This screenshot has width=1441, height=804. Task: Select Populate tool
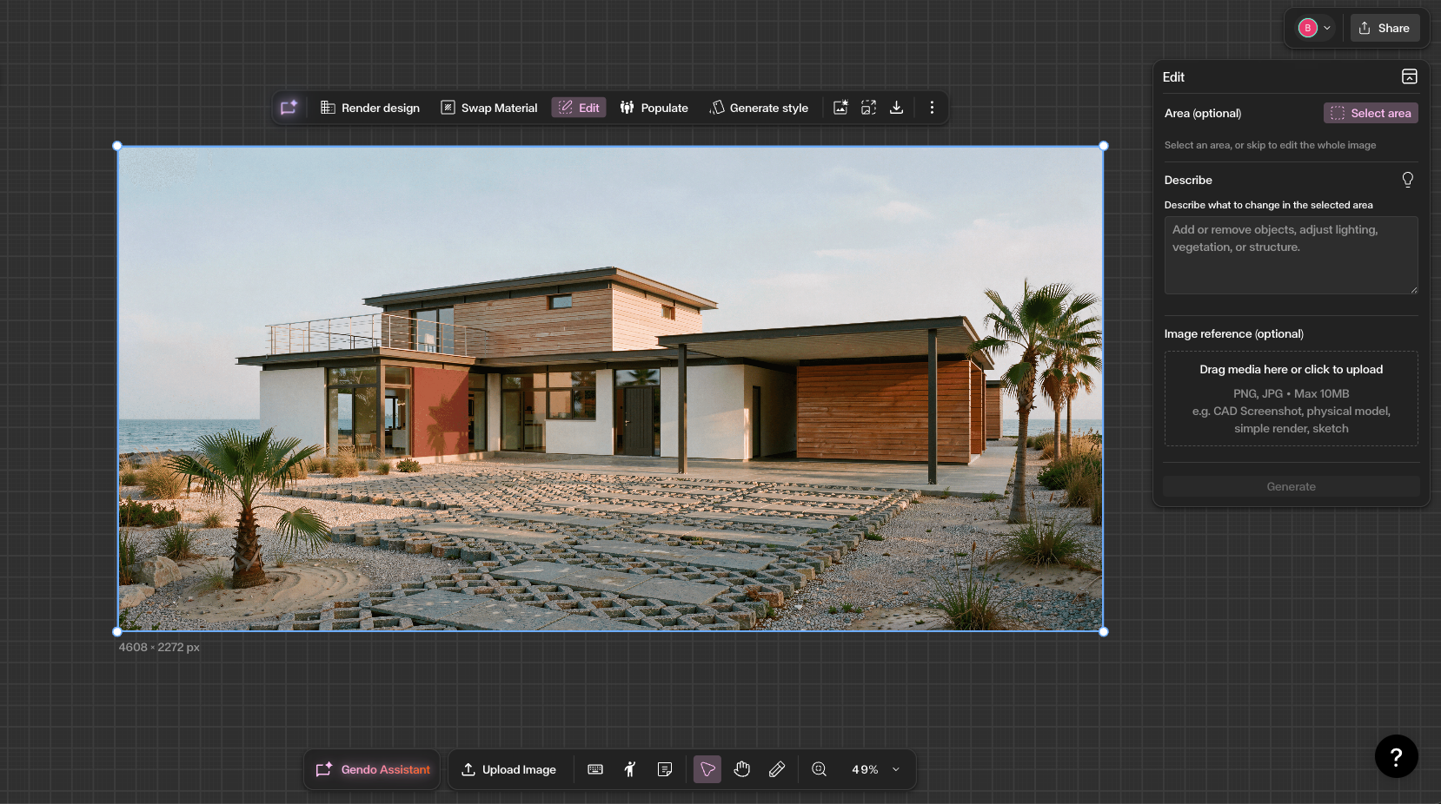point(654,108)
